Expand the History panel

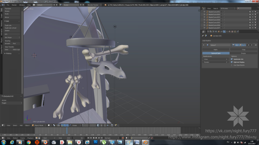pyautogui.click(x=8, y=53)
